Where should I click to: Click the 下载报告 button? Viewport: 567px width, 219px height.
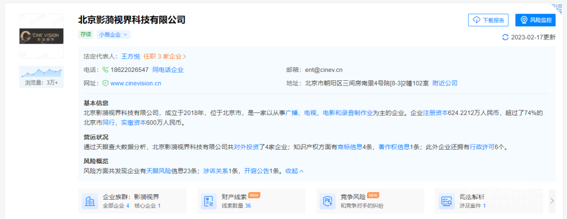tap(488, 20)
